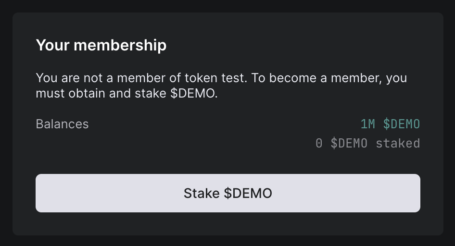This screenshot has height=246, width=455.
Task: Select the Balances label
Action: [62, 124]
